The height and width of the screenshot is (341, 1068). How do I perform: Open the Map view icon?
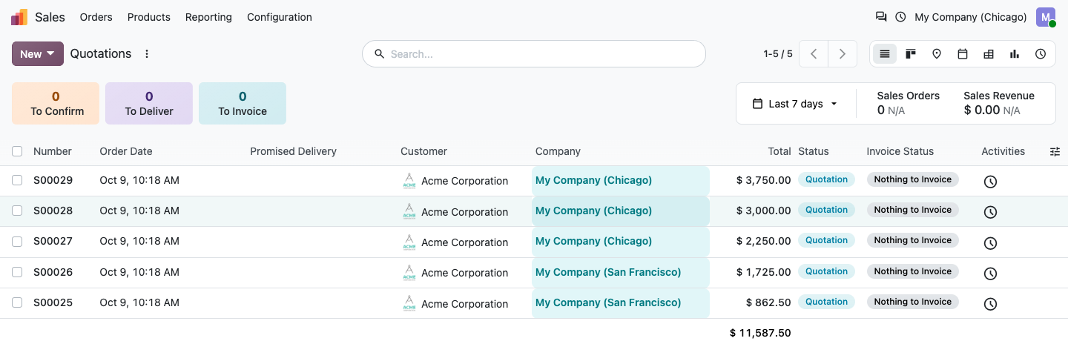pos(937,54)
